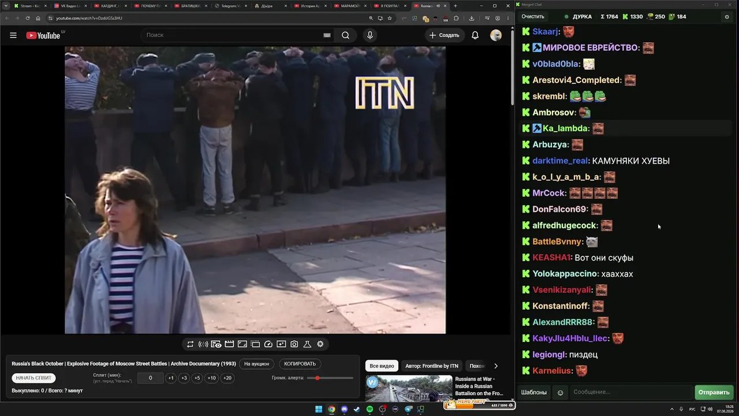The width and height of the screenshot is (739, 416).
Task: Open the emoji picker in chat
Action: tap(560, 393)
